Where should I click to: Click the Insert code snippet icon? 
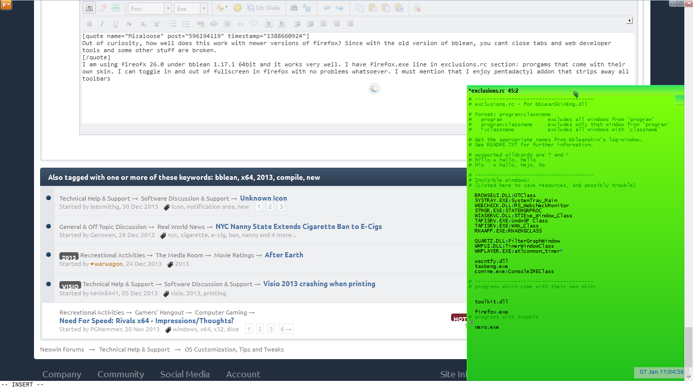click(x=240, y=23)
